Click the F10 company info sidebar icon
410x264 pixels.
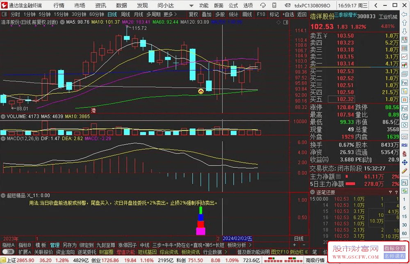click(405, 83)
